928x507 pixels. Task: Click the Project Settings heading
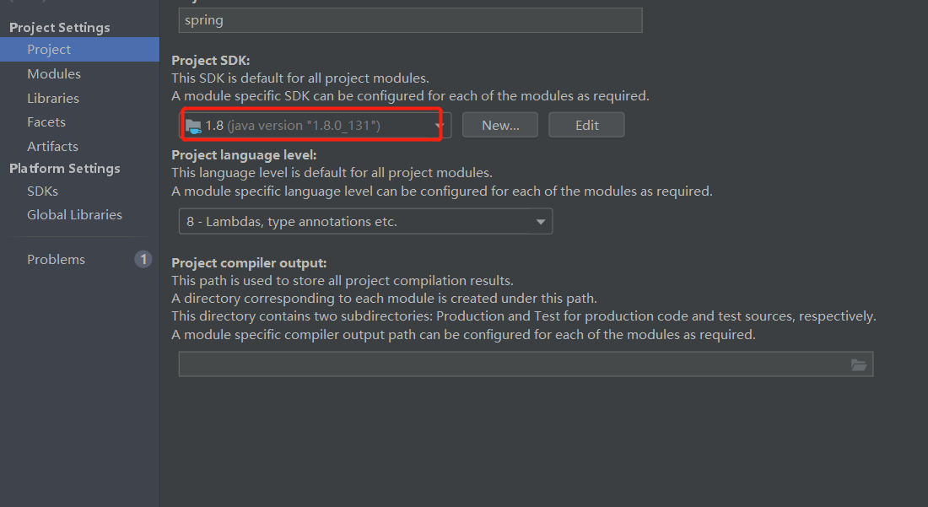60,27
